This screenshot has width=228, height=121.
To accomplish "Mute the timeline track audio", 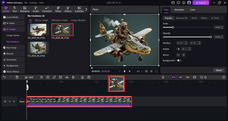I will (x=14, y=101).
